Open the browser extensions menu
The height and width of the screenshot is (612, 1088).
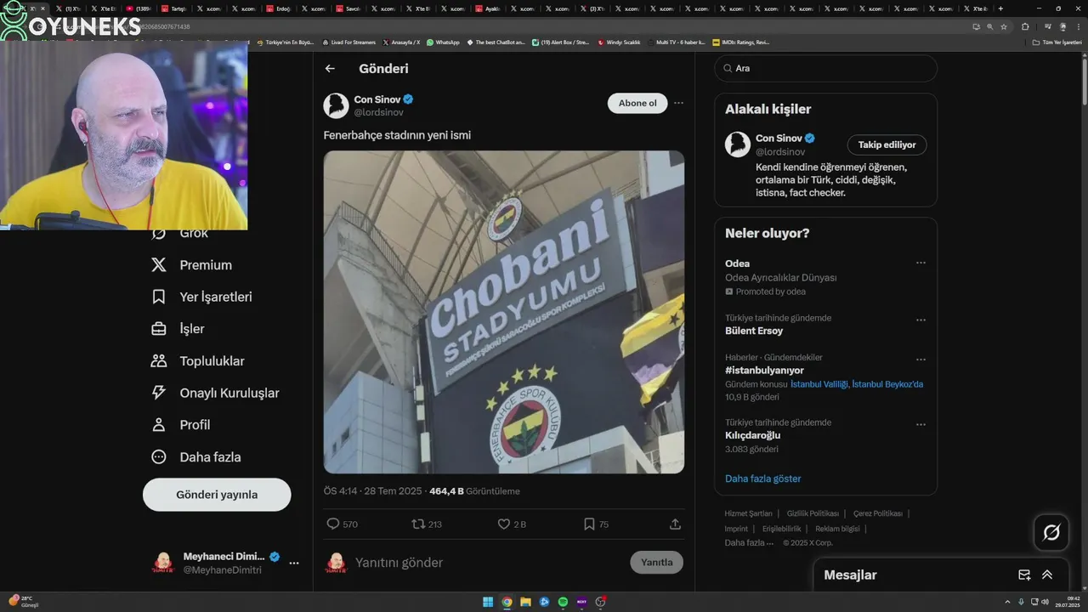point(1025,26)
